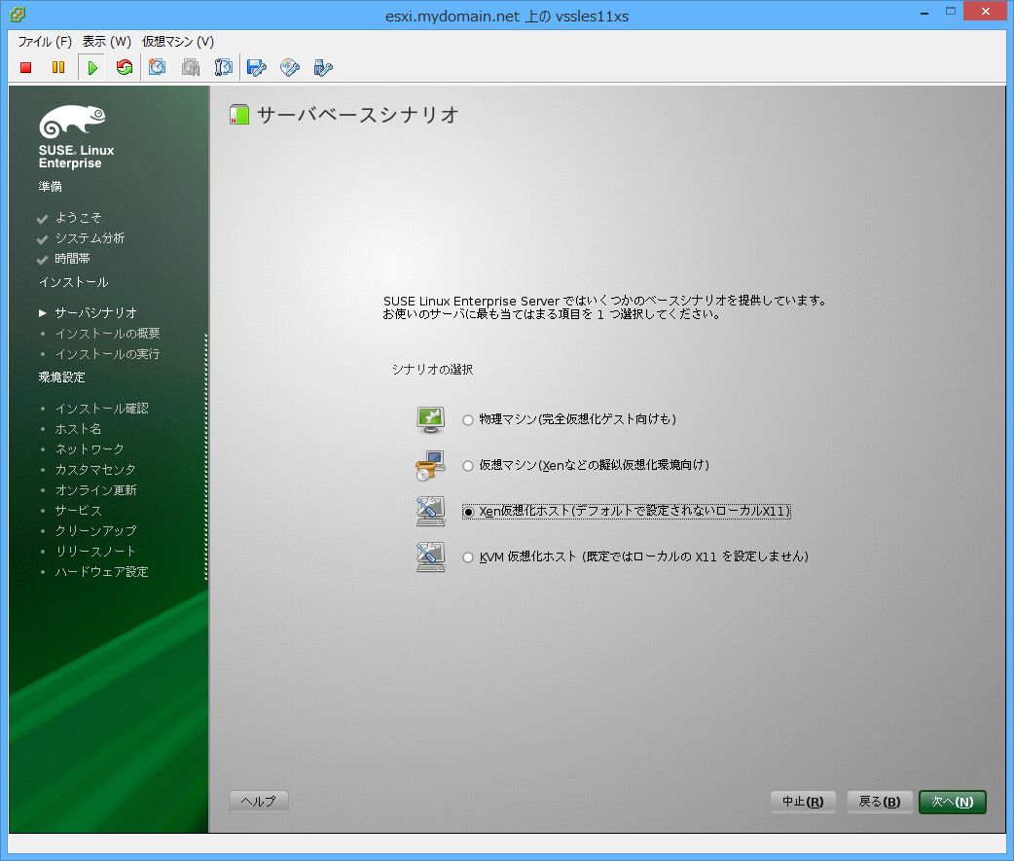Select サーバシナリオ step in sidebar
Viewport: 1014px width, 861px height.
95,313
